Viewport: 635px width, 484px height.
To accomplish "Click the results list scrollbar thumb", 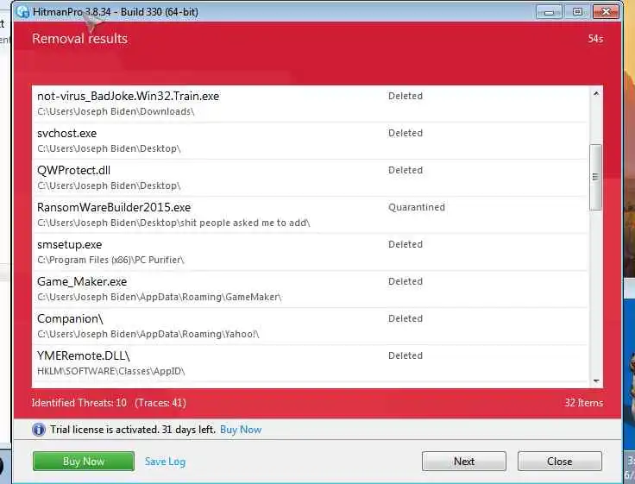I will coord(595,177).
